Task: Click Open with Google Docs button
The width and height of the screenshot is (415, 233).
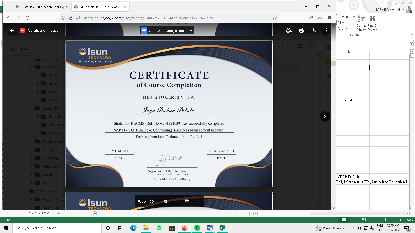Action: [x=164, y=31]
